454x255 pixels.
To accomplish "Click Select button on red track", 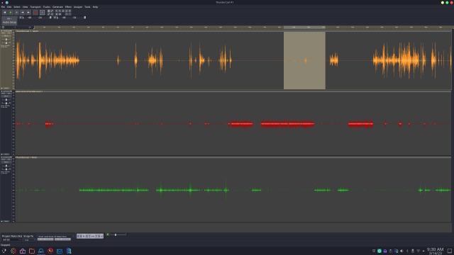I will [6, 154].
